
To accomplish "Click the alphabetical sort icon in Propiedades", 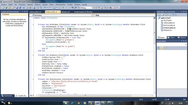I will (162, 48).
